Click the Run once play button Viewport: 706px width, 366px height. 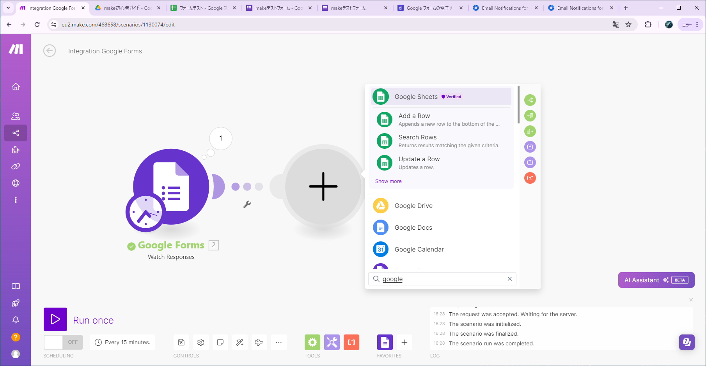click(x=55, y=319)
